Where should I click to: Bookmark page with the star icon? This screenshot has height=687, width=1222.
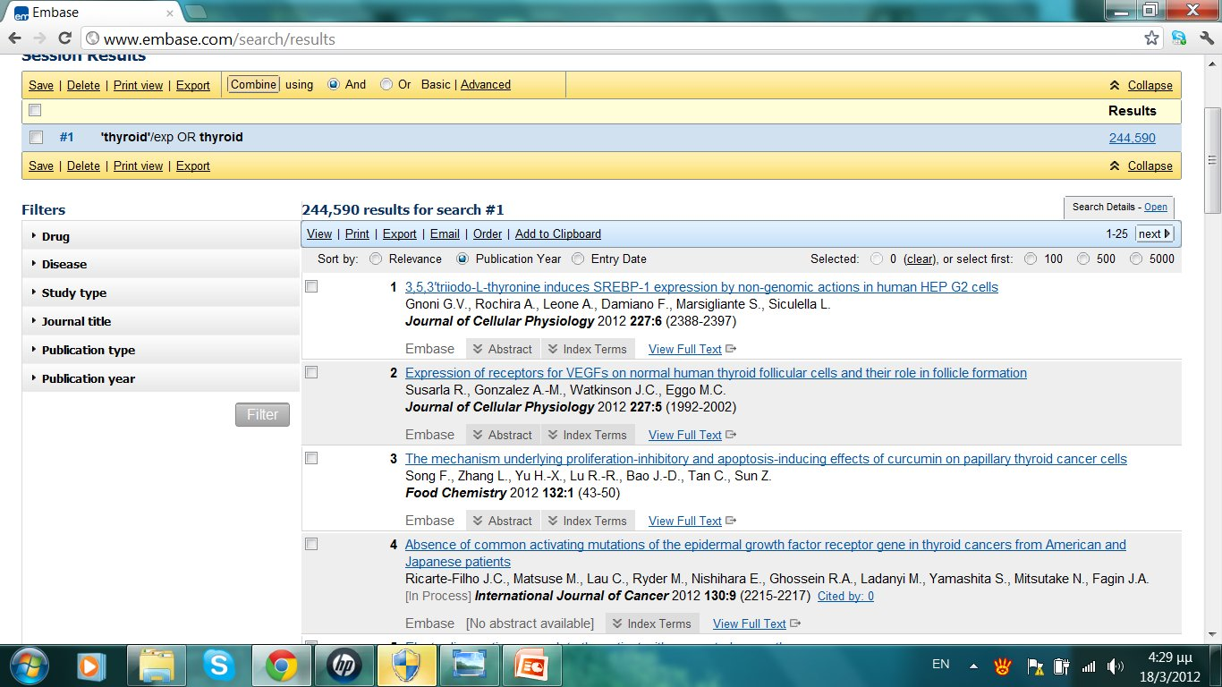tap(1151, 38)
